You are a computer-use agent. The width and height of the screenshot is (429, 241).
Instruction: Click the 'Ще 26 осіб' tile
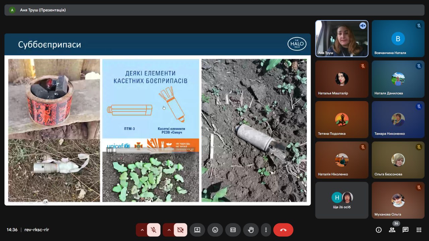tap(342, 200)
